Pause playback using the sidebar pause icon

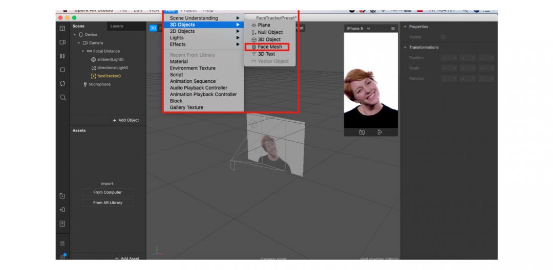point(62,56)
